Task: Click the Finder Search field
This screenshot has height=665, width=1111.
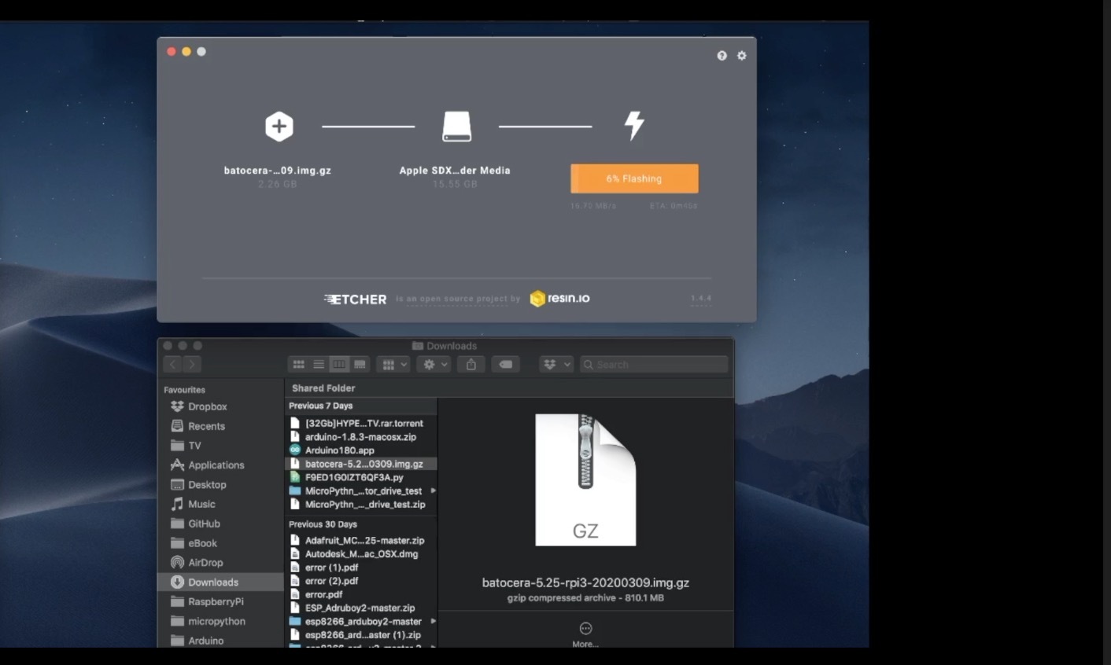Action: click(654, 365)
